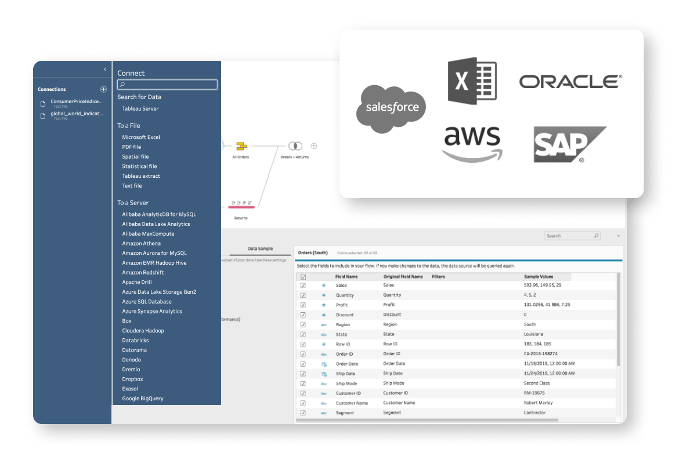Click the SAP logo
The width and height of the screenshot is (679, 464).
pyautogui.click(x=570, y=144)
